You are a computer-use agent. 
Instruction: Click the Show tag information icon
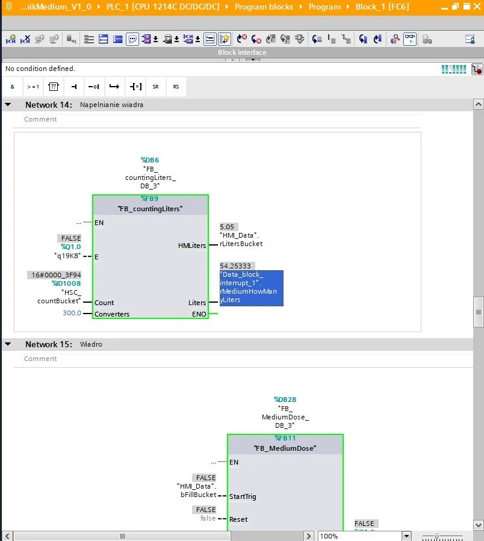tap(167, 39)
